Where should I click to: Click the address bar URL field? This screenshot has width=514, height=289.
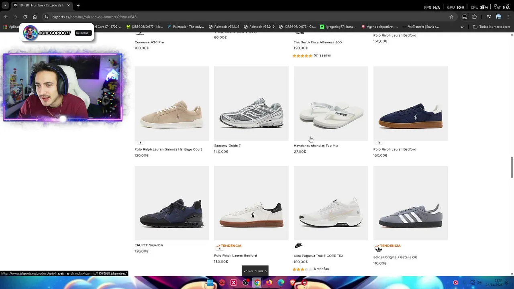tap(241, 17)
